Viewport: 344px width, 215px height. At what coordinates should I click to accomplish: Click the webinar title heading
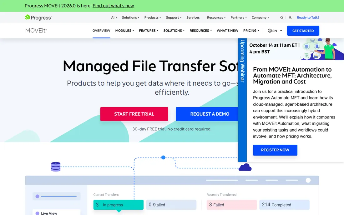[292, 76]
